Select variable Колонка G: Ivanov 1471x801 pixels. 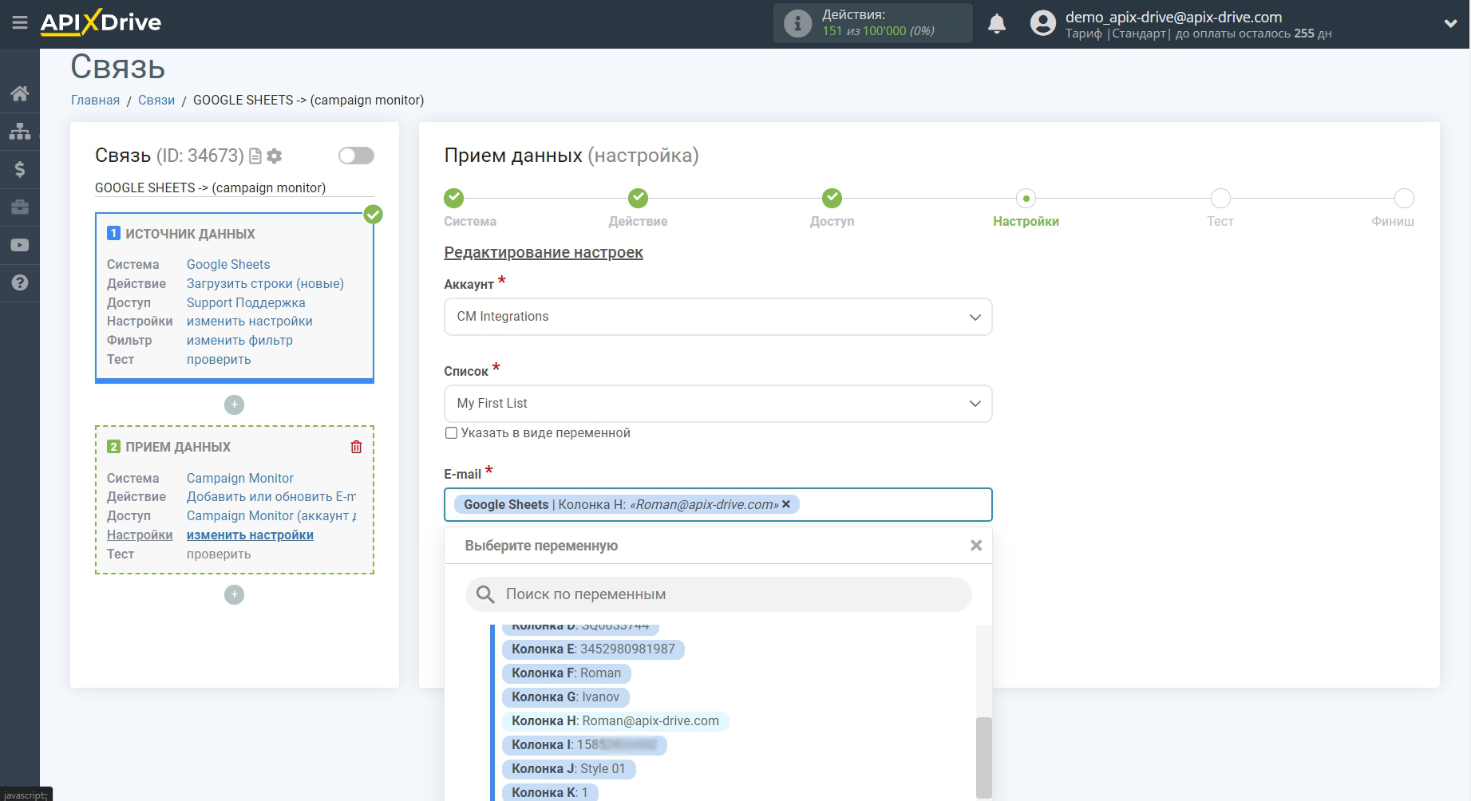coord(565,697)
